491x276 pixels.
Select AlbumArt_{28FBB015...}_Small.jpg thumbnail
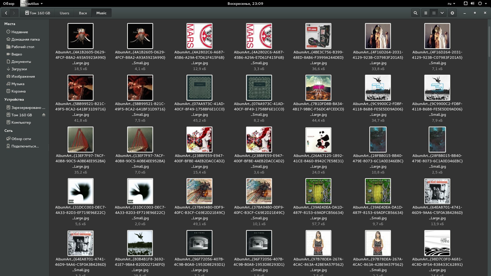click(x=437, y=140)
